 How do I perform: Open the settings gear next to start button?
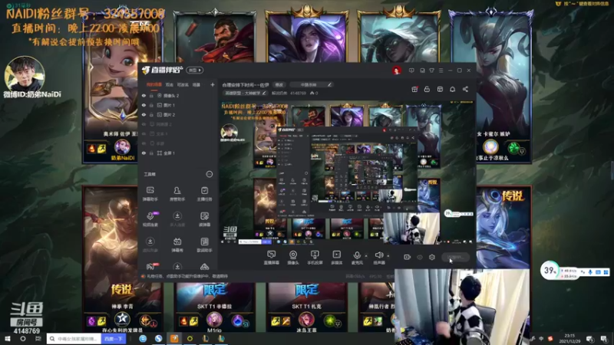click(x=432, y=257)
